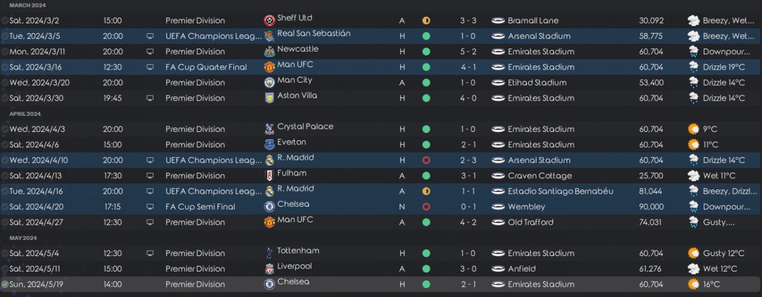762x297 pixels.
Task: Toggle the check circle on the Wed 2024/3/20 row
Action: [5, 83]
